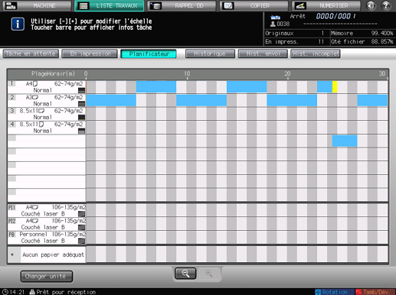Open the Historique list
396x295 pixels.
(x=210, y=53)
